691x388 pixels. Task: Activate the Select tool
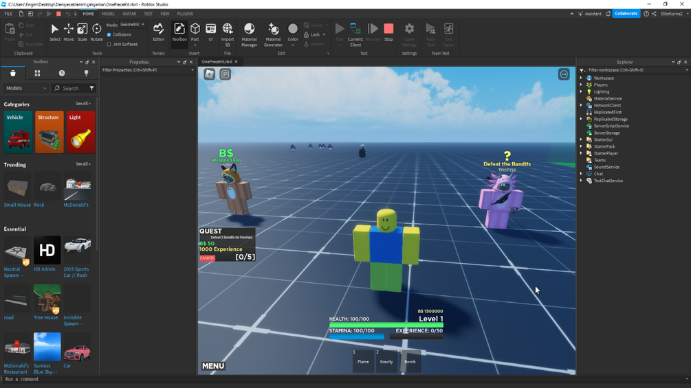pyautogui.click(x=54, y=32)
